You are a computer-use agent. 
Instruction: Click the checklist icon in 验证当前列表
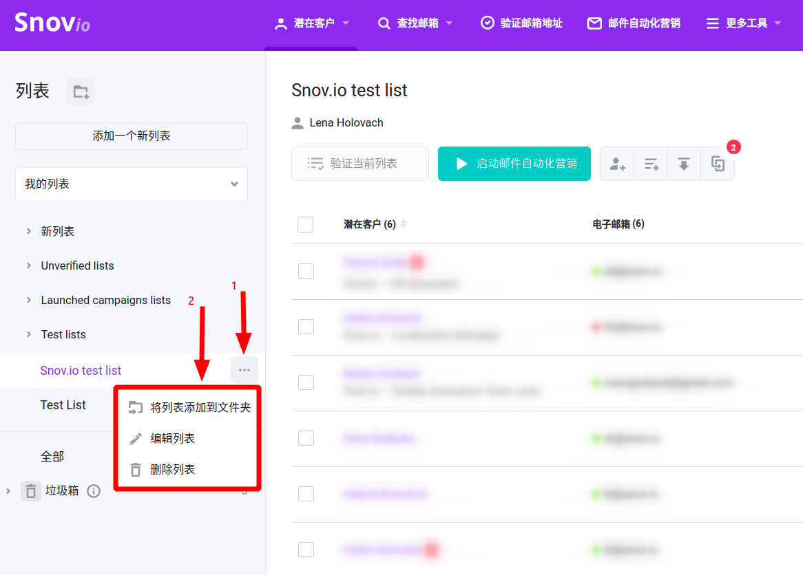click(315, 164)
